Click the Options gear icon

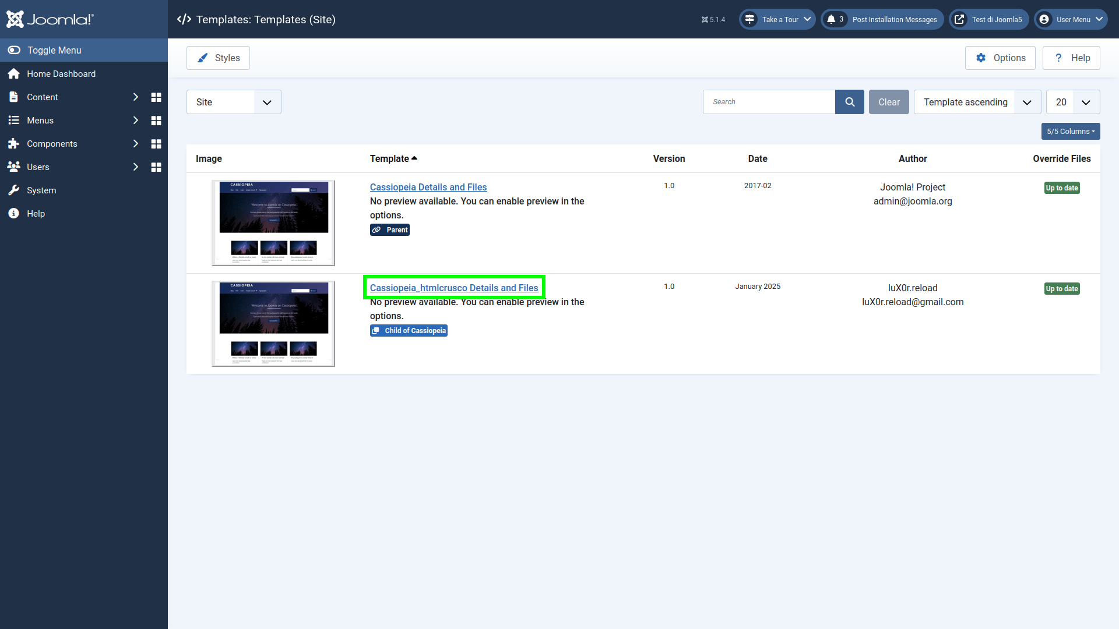[981, 58]
